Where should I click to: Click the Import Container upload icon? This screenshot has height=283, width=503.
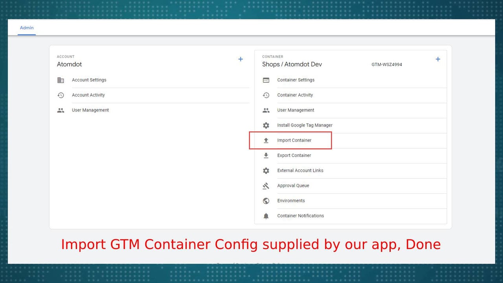(266, 140)
